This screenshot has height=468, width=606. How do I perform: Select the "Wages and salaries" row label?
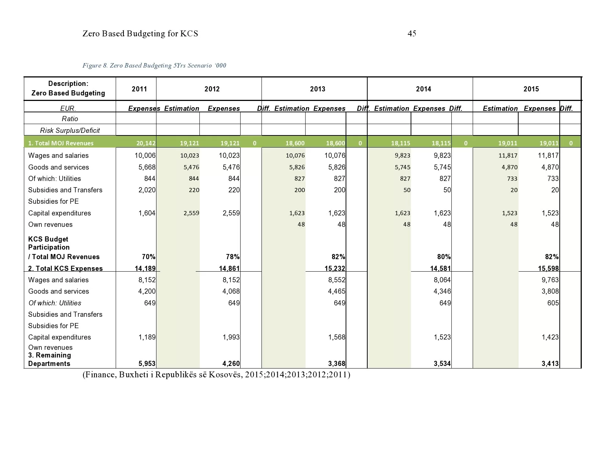[58, 155]
